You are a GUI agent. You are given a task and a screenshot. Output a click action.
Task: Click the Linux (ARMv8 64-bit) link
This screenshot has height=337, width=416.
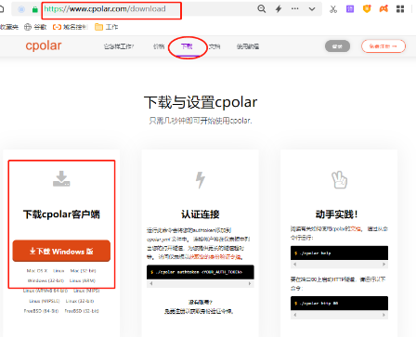tap(45, 291)
